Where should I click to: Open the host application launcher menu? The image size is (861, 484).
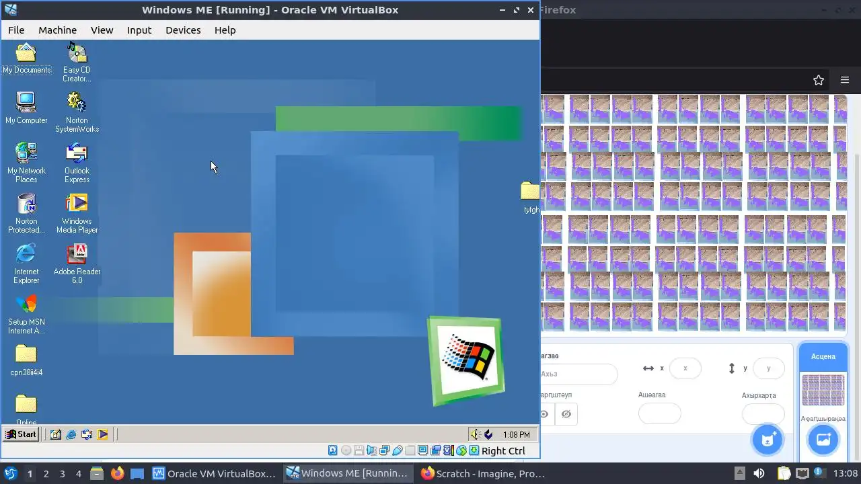pyautogui.click(x=10, y=473)
